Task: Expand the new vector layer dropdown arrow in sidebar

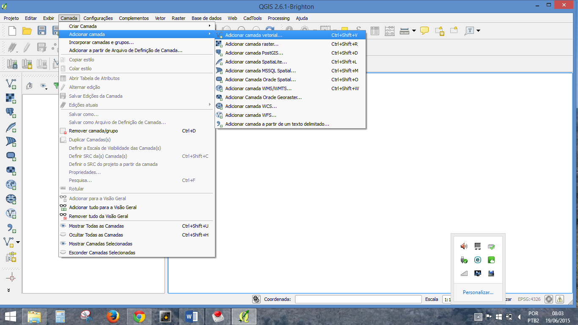Action: click(18, 242)
